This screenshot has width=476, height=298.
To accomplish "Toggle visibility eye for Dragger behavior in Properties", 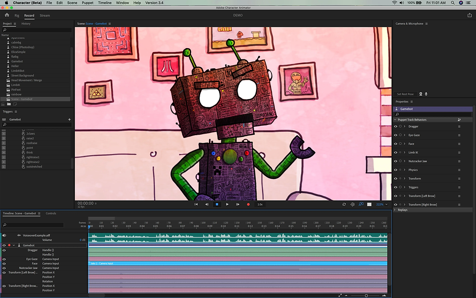I will (395, 127).
